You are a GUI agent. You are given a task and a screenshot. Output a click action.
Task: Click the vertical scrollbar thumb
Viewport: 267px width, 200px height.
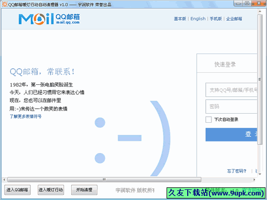point(259,79)
